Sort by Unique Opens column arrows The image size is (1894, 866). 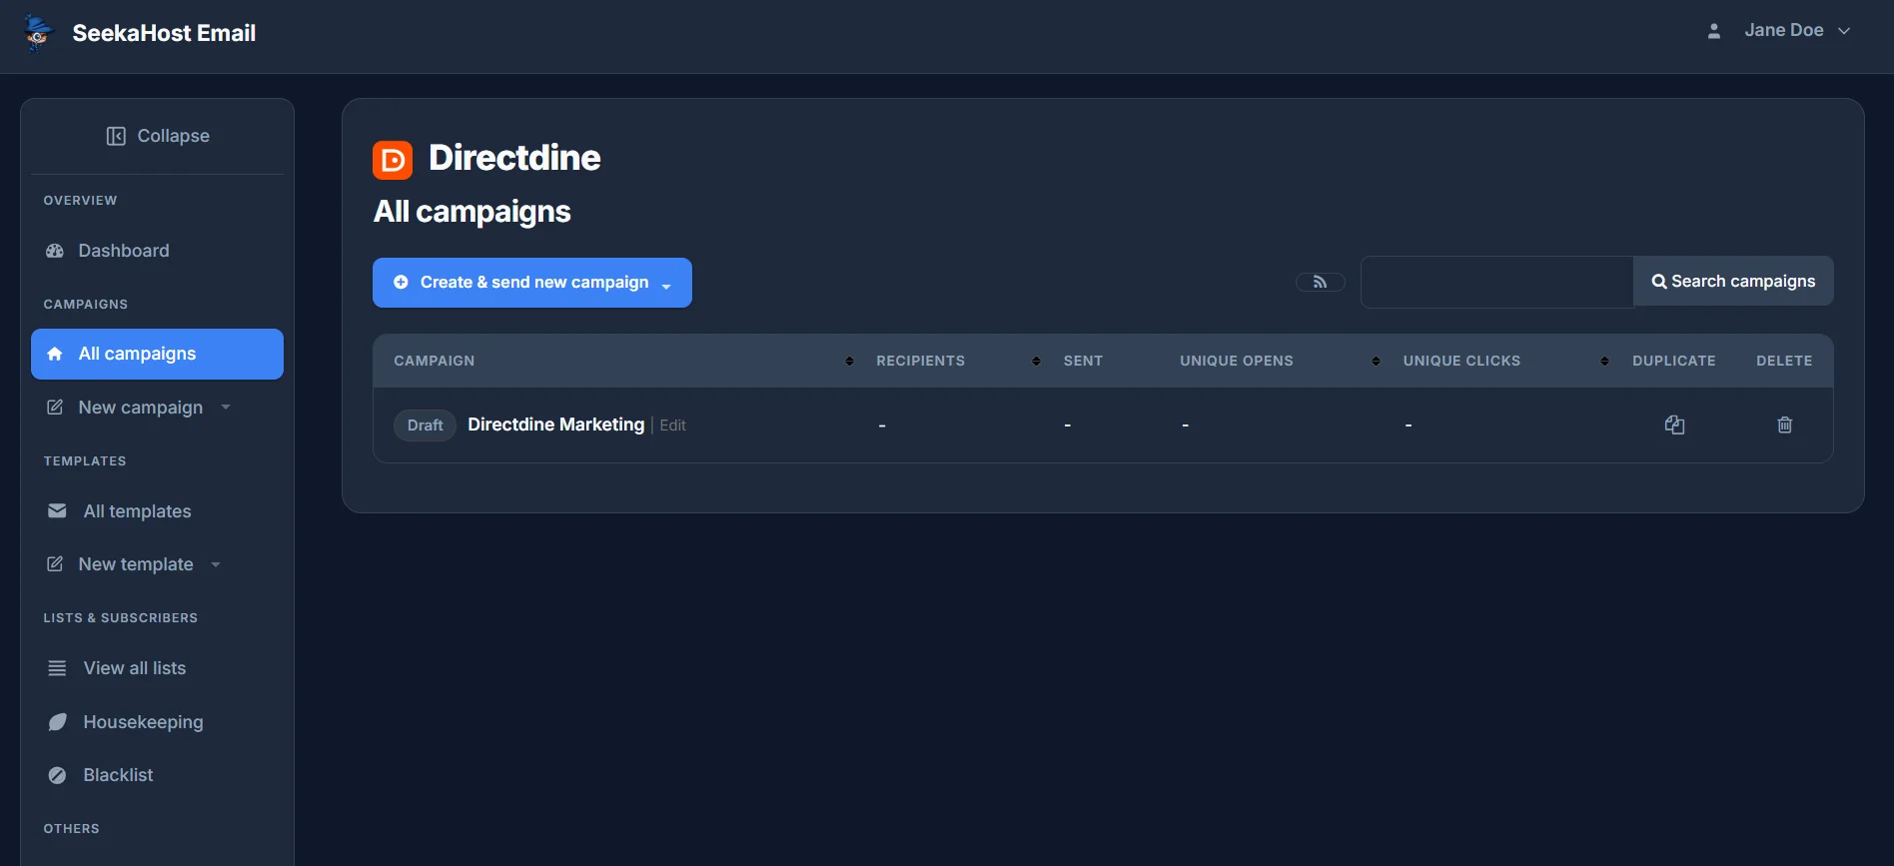click(1376, 362)
